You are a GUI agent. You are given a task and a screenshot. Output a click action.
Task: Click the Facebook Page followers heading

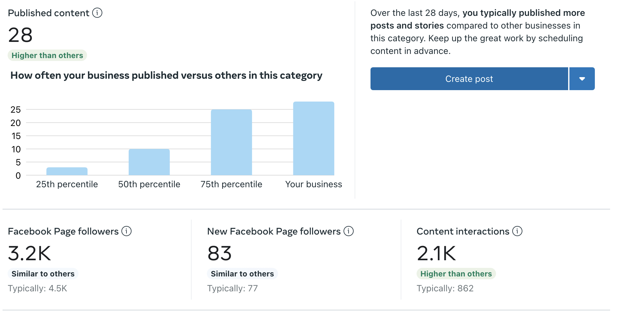[x=63, y=231]
